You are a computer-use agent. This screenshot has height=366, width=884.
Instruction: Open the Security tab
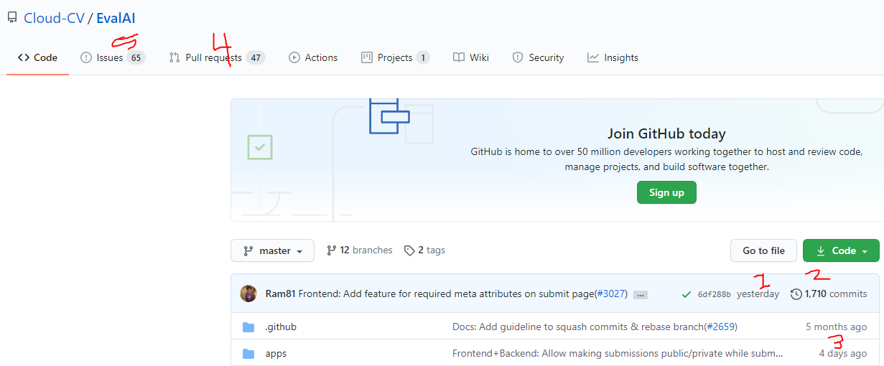point(538,57)
